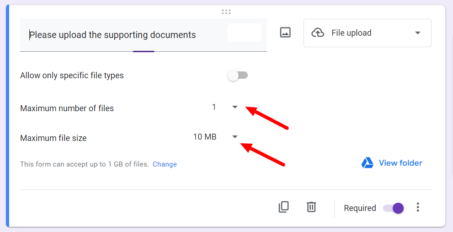The height and width of the screenshot is (232, 453).
Task: Open View folder link
Action: (400, 163)
